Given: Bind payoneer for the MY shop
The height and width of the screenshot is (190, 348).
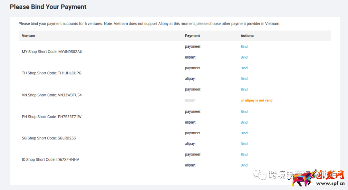Looking at the screenshot, I should (244, 47).
